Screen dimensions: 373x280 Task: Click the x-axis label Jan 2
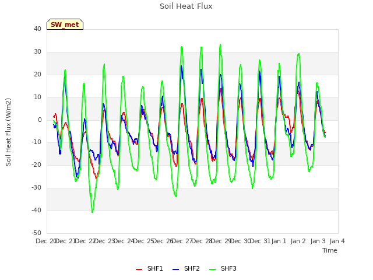pos(298,241)
